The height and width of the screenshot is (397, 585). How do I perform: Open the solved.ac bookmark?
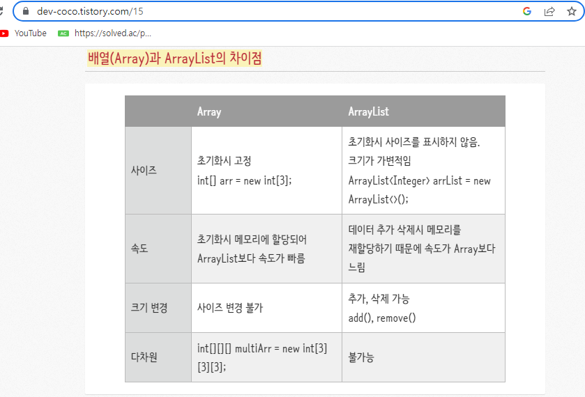pyautogui.click(x=105, y=33)
